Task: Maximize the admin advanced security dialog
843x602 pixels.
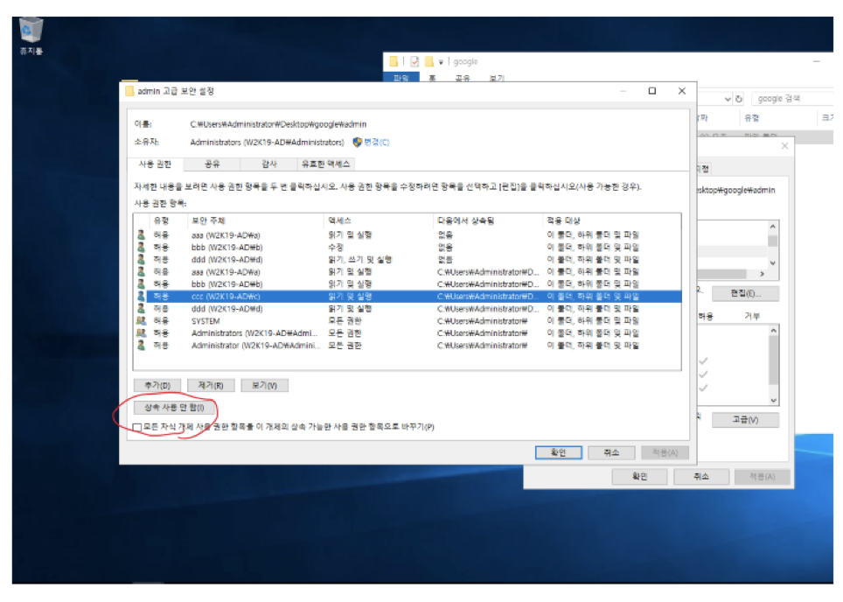Action: point(652,91)
